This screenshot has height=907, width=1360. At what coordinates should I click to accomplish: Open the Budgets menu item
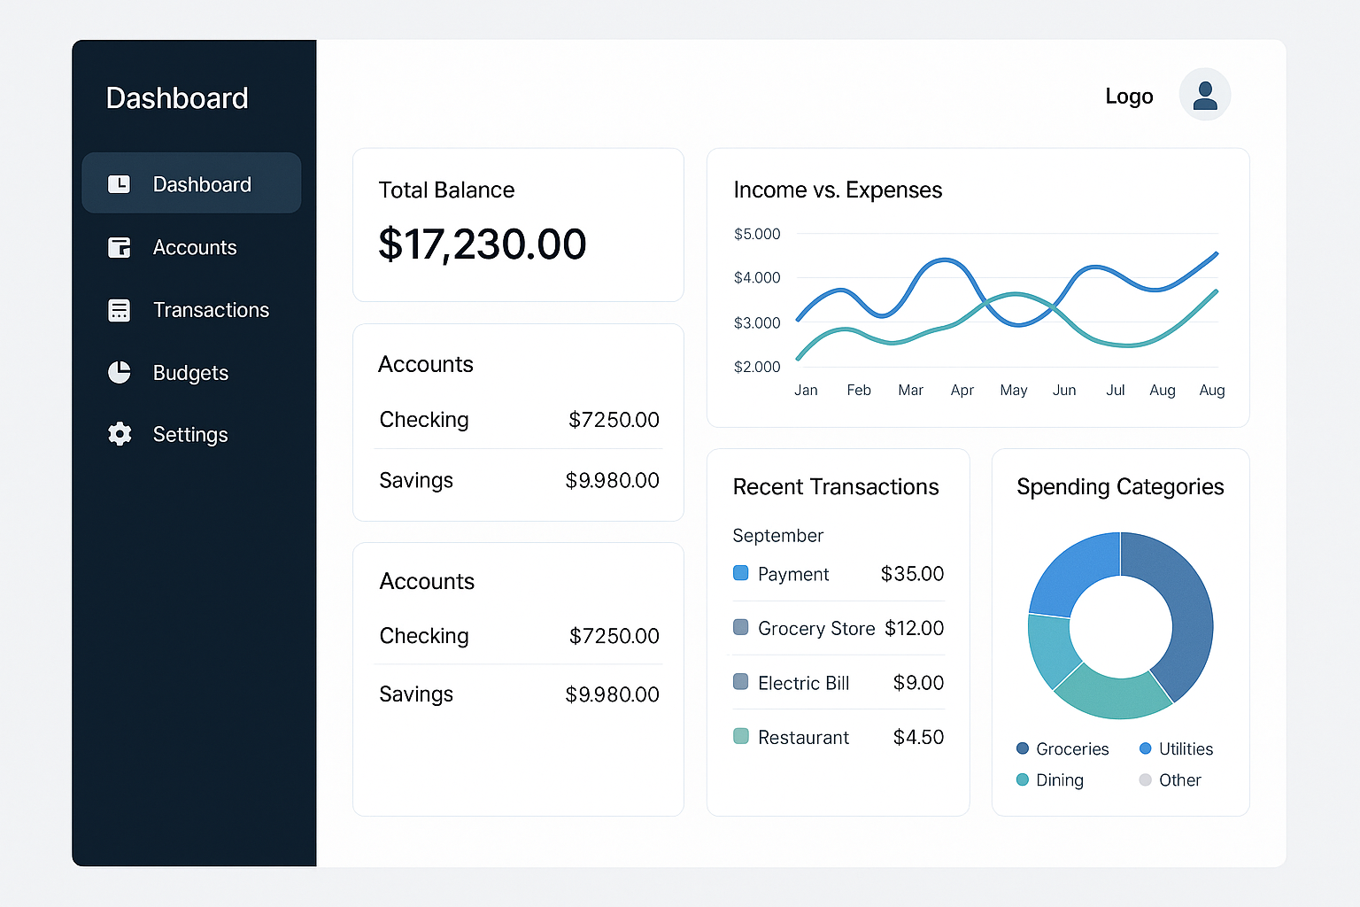[191, 372]
